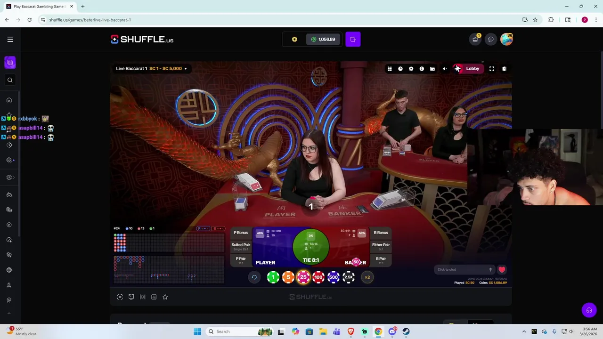This screenshot has height=339, width=603.
Task: Select the red 100 chip
Action: 318,277
